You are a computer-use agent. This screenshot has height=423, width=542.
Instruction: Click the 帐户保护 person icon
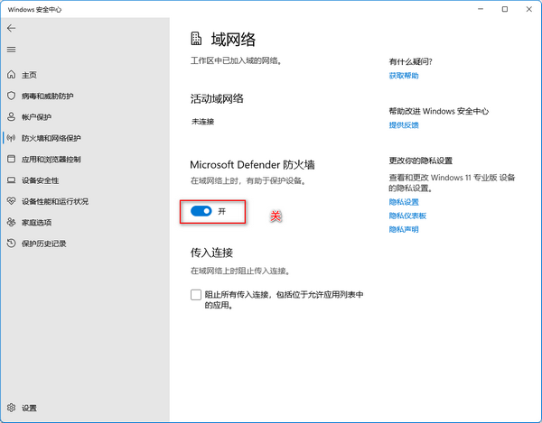[x=11, y=117]
